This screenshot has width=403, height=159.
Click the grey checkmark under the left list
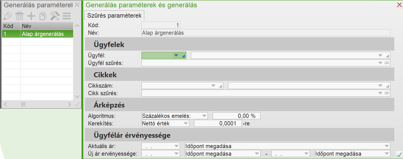[77, 104]
